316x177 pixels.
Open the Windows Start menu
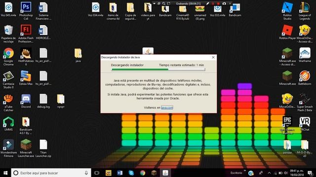(x=5, y=173)
